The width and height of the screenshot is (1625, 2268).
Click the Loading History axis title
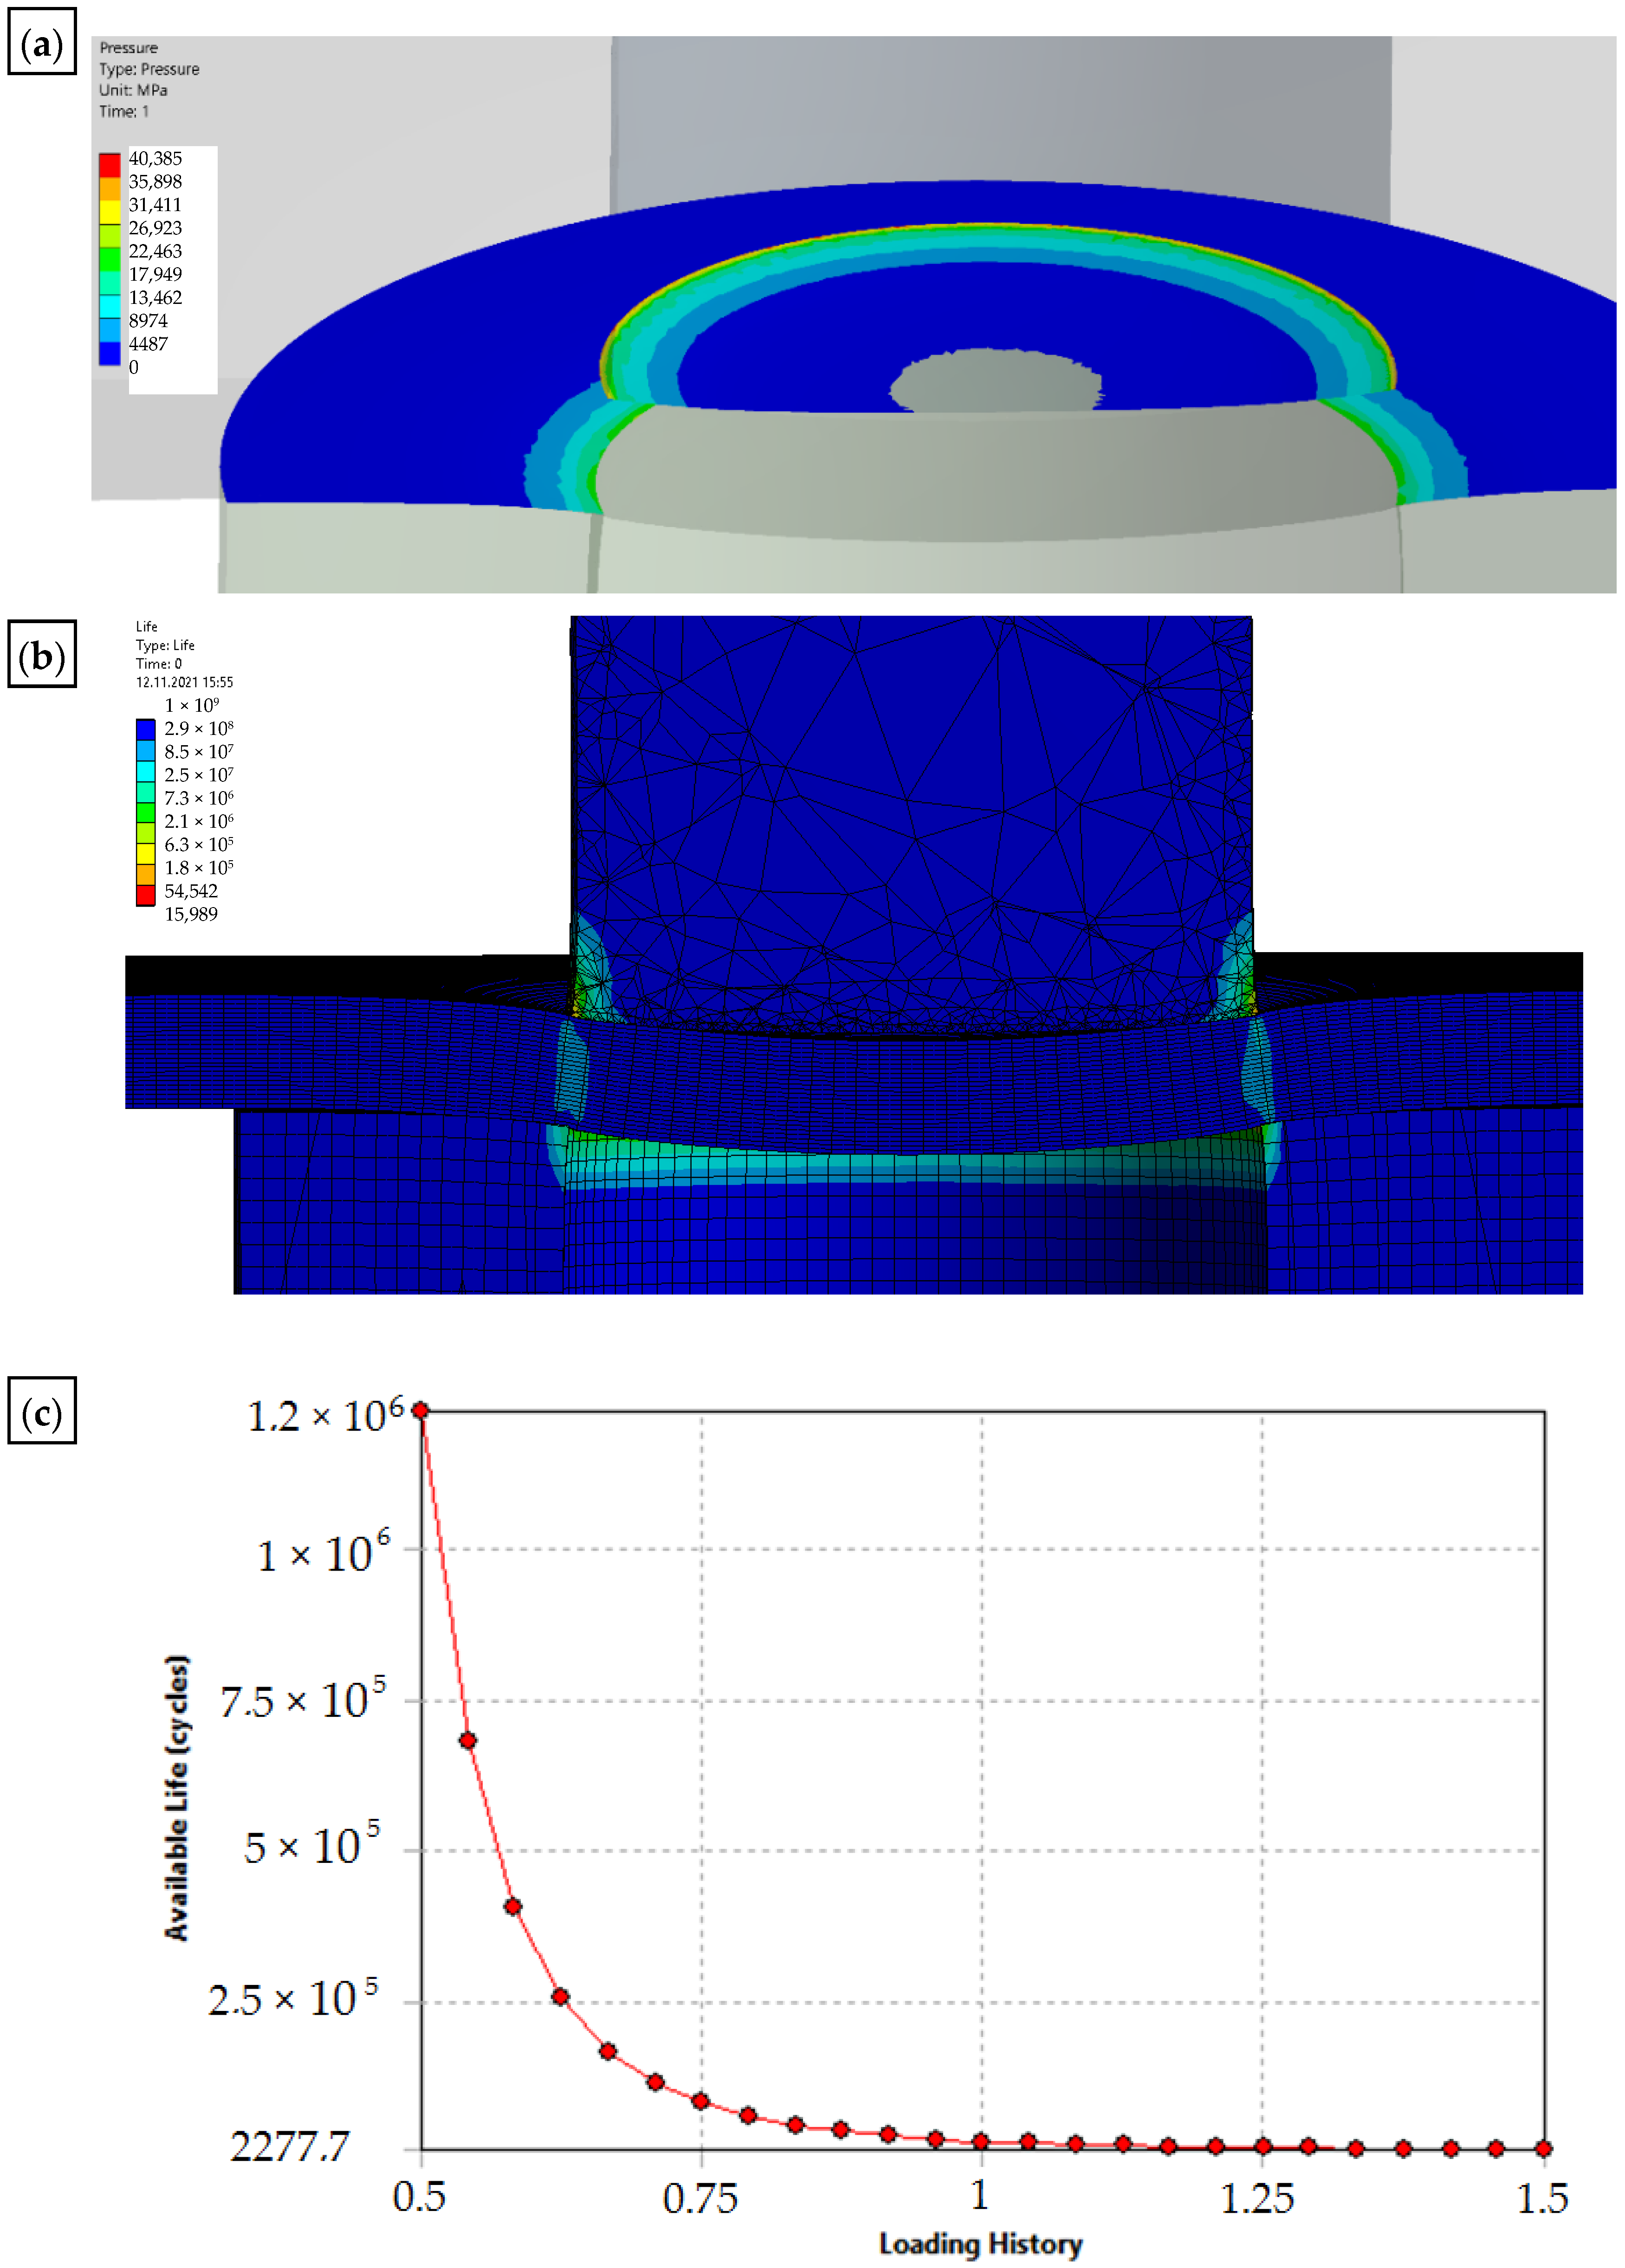(x=980, y=2243)
